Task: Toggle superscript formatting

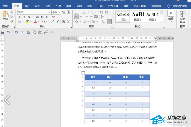Action: 47,17
